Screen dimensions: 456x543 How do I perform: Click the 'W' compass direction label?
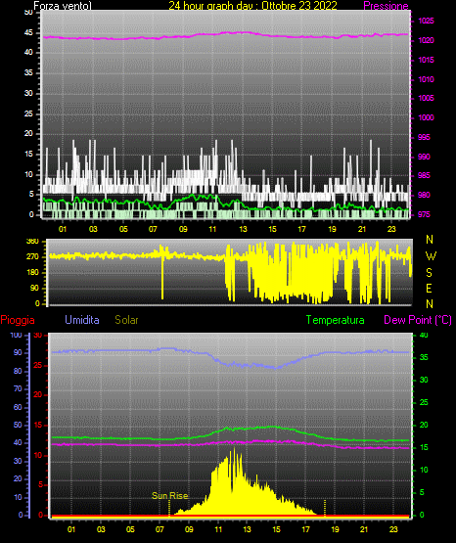(431, 256)
